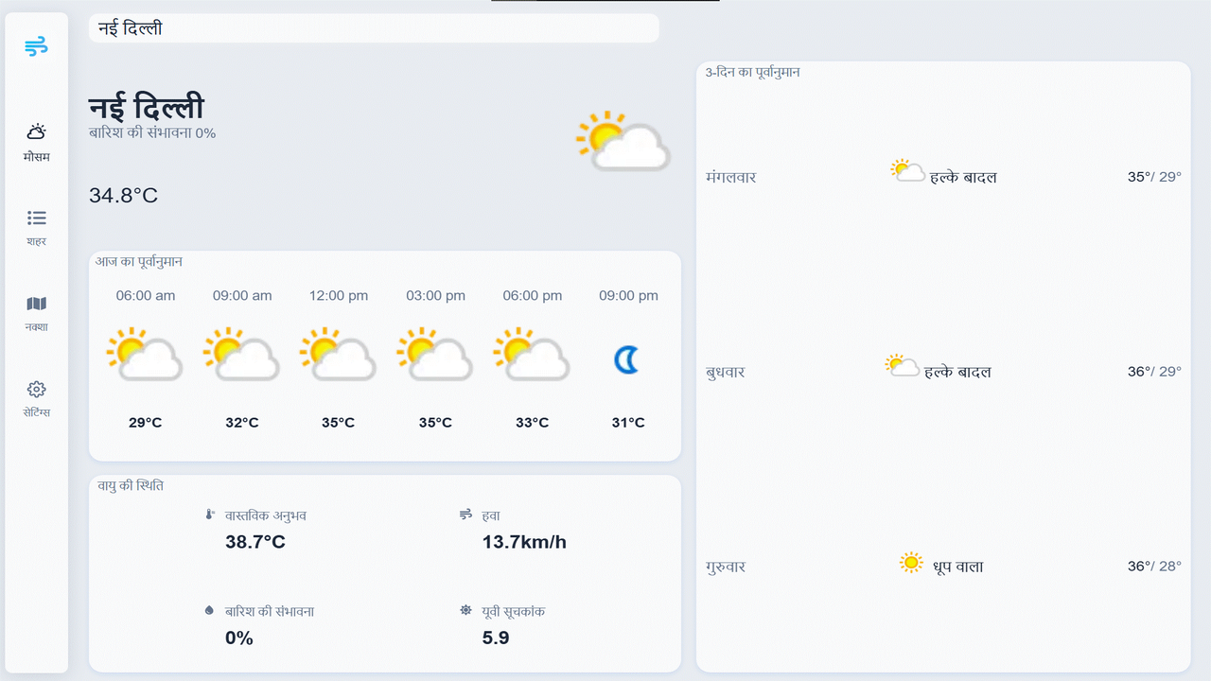Click the thermometer icon beside वास्तविक अनुभव
The height and width of the screenshot is (681, 1211).
tap(210, 514)
